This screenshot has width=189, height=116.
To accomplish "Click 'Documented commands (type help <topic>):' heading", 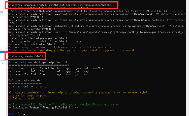I will [x=39, y=62].
